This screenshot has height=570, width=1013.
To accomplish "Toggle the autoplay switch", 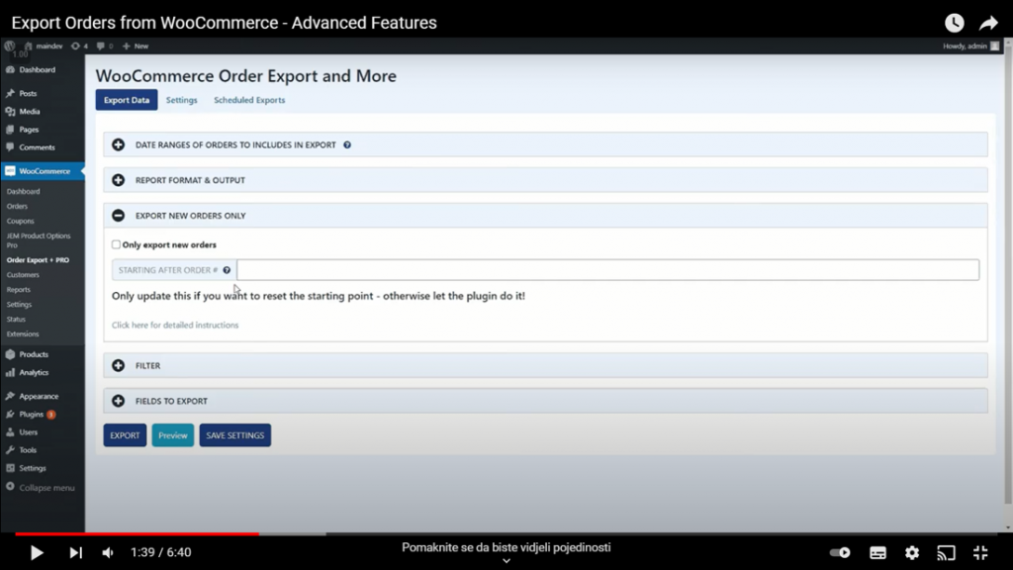I will (x=840, y=552).
